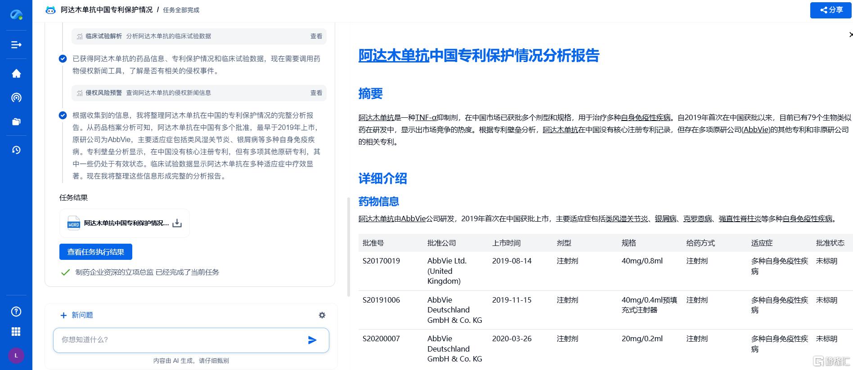Click 阿达木单抗中国专利保护情况 breadcrumb title
This screenshot has width=853, height=370.
pos(107,10)
